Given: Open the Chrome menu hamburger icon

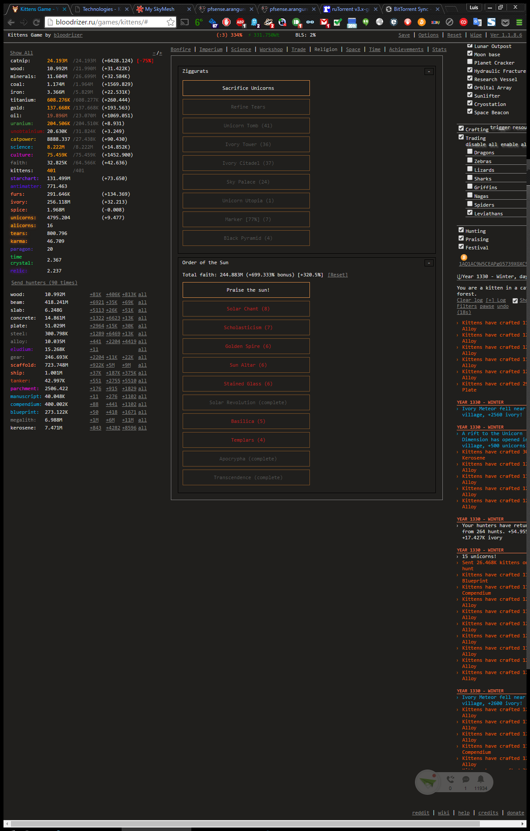Looking at the screenshot, I should [x=519, y=22].
